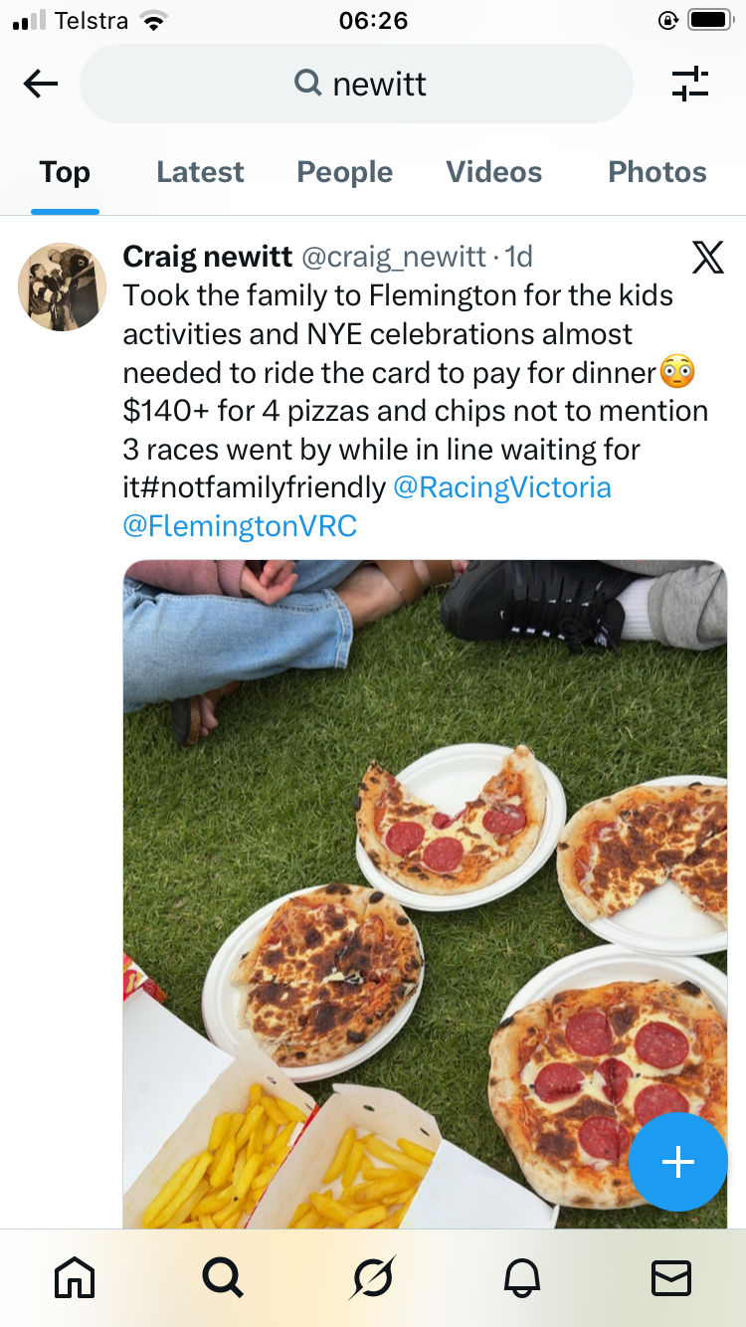746x1327 pixels.
Task: Open the @RacingVictoria mention link
Action: pos(502,487)
